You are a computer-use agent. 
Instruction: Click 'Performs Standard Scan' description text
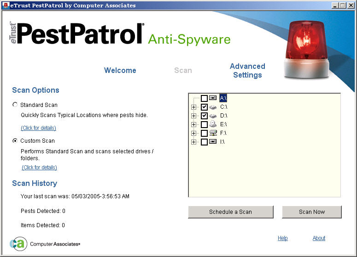(x=87, y=155)
